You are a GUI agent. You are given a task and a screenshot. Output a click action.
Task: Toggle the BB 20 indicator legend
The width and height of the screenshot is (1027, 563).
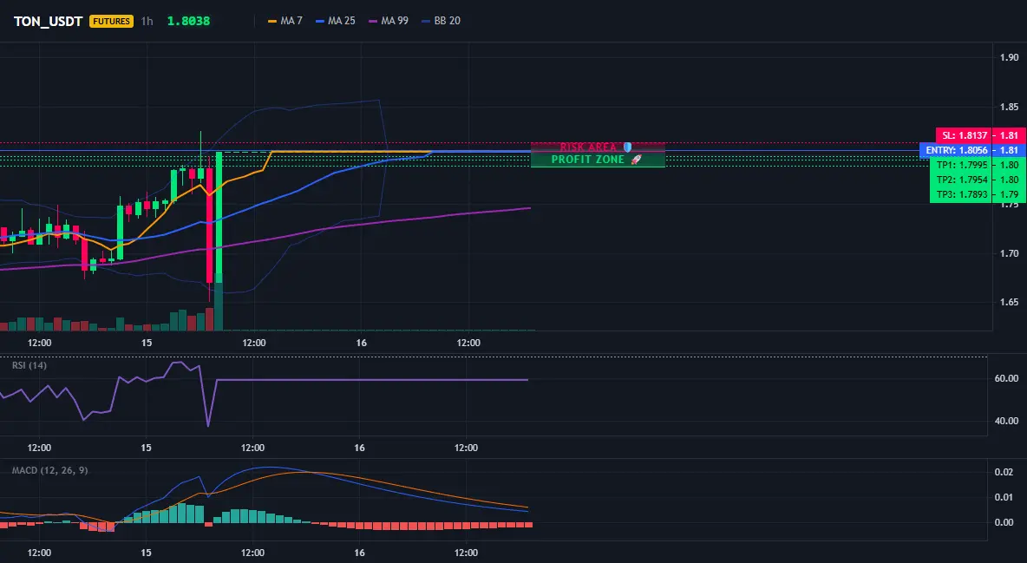[441, 21]
